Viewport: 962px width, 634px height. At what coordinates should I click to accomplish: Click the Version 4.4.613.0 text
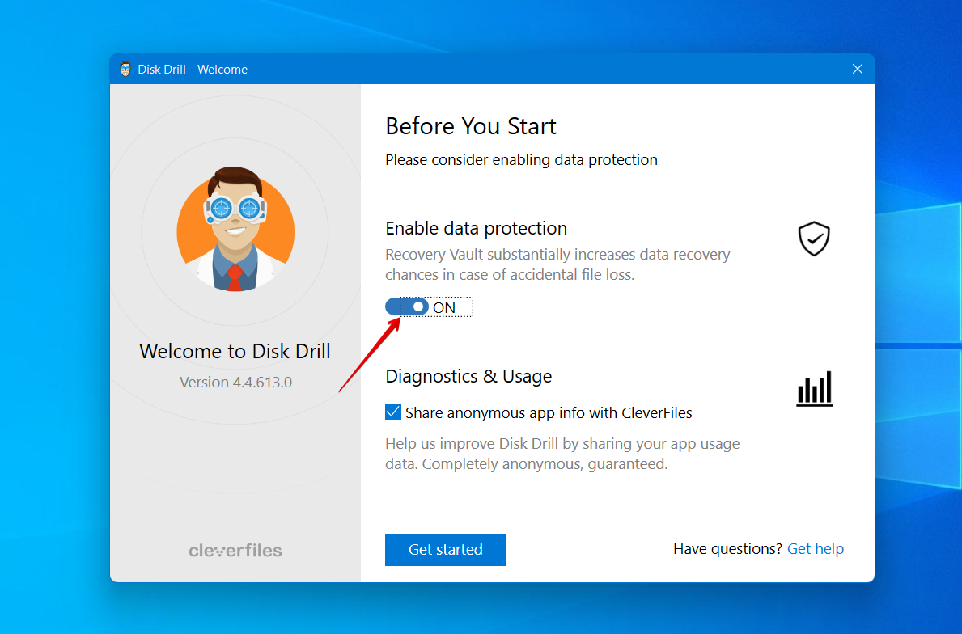pyautogui.click(x=235, y=382)
